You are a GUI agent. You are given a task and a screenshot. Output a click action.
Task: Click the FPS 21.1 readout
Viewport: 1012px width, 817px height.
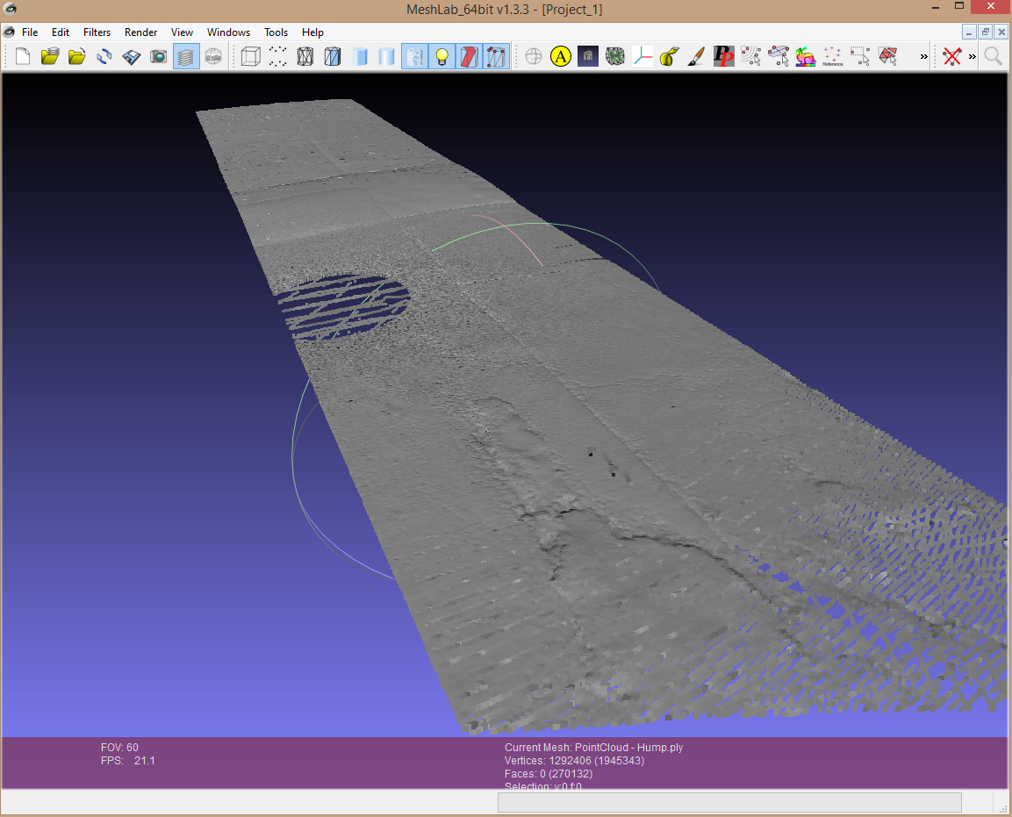tap(128, 761)
